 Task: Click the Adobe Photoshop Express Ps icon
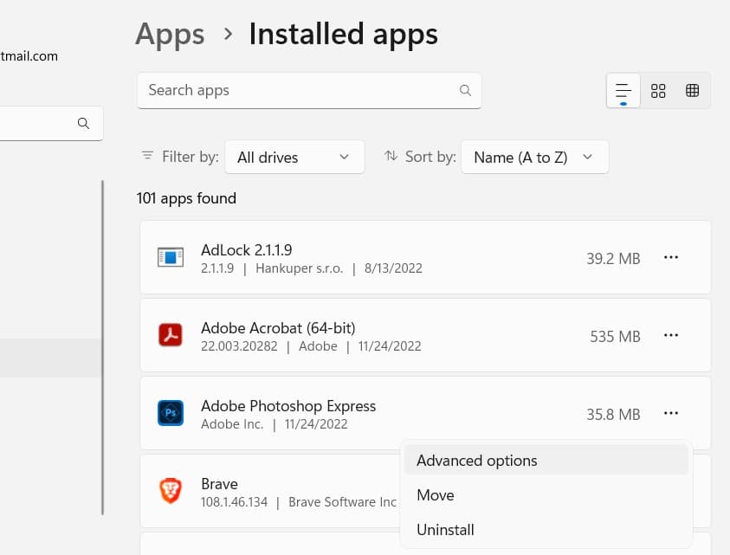[x=171, y=413]
